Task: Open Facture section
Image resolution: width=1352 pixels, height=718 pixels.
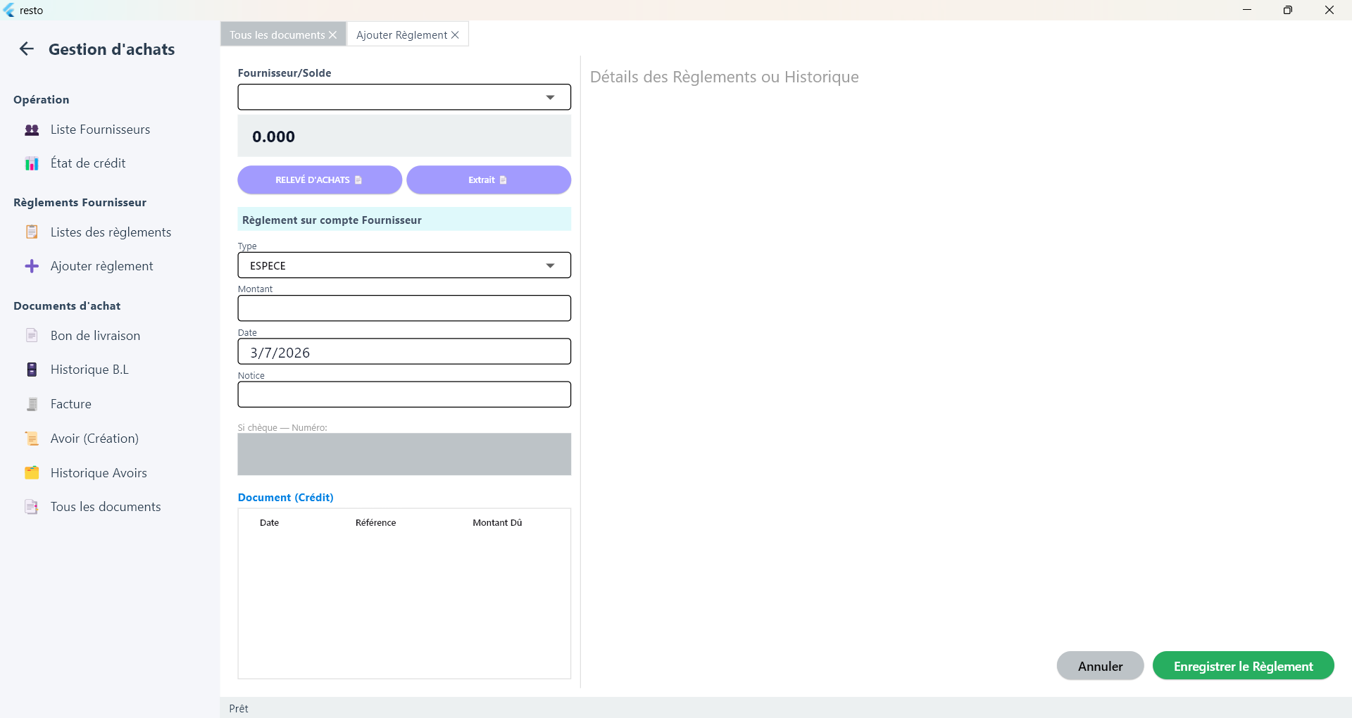Action: (70, 404)
